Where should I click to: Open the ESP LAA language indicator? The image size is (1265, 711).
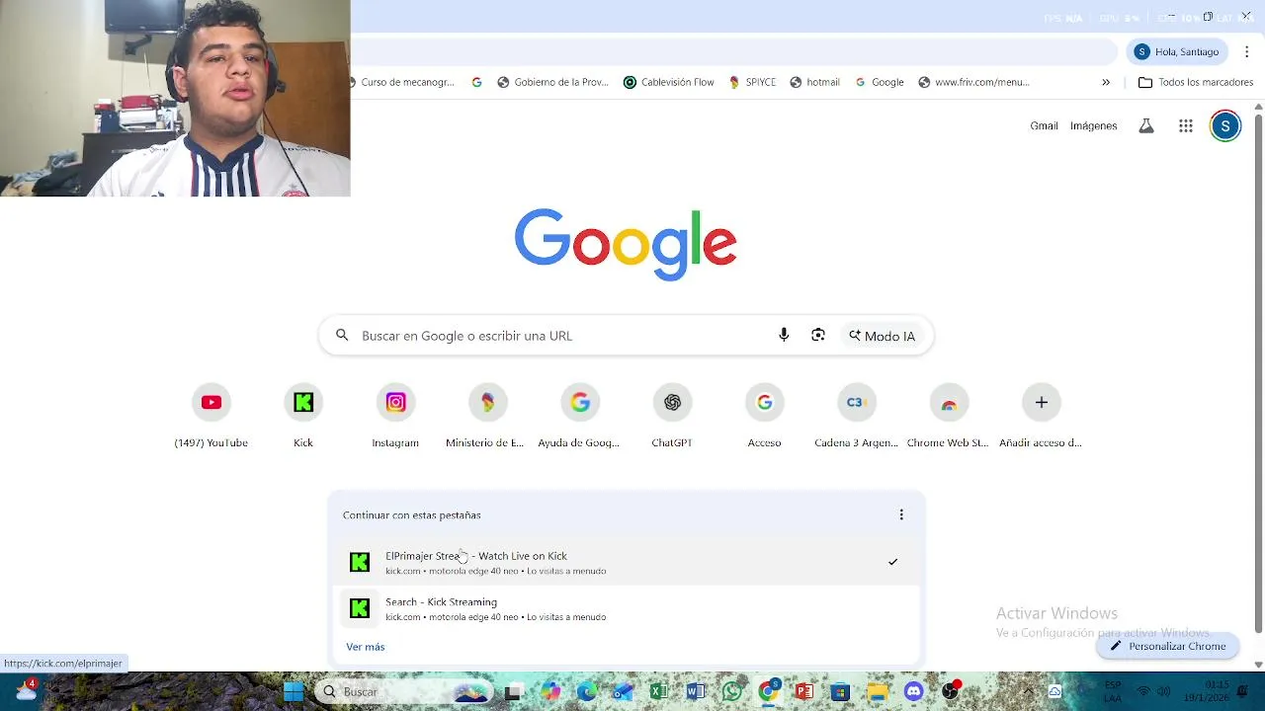point(1113,691)
